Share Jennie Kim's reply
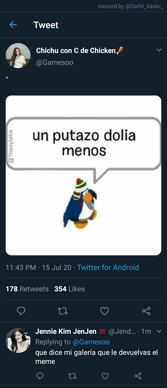Viewport: 167px width, 388px height. (138, 376)
